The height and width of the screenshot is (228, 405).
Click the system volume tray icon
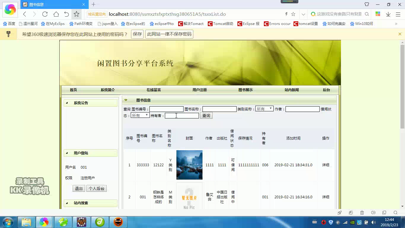[373, 222]
